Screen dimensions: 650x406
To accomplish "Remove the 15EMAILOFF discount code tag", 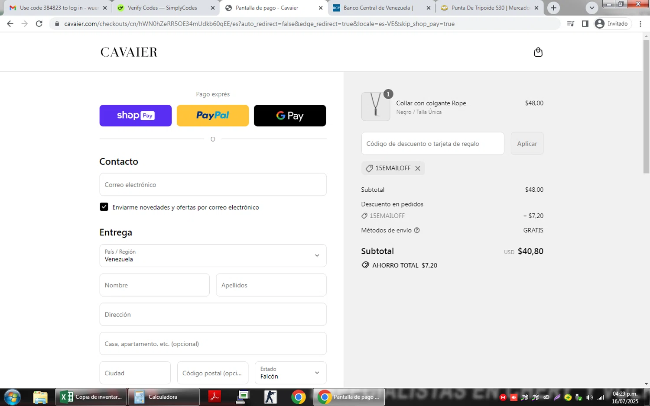I will point(418,168).
